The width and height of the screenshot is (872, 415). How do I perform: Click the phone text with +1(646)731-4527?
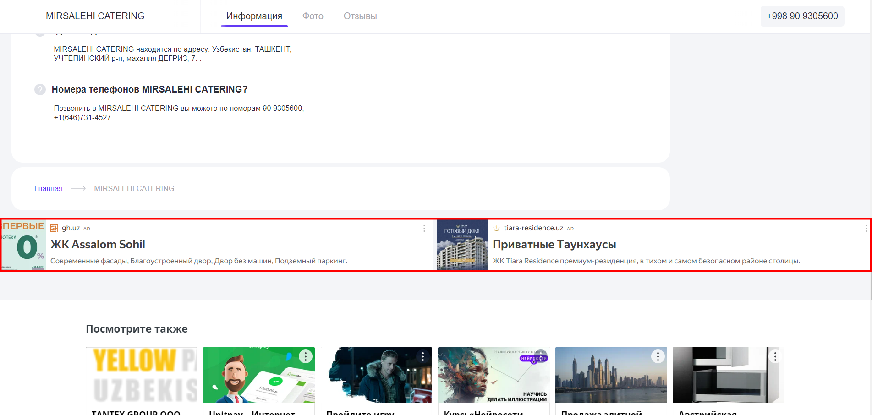[179, 113]
